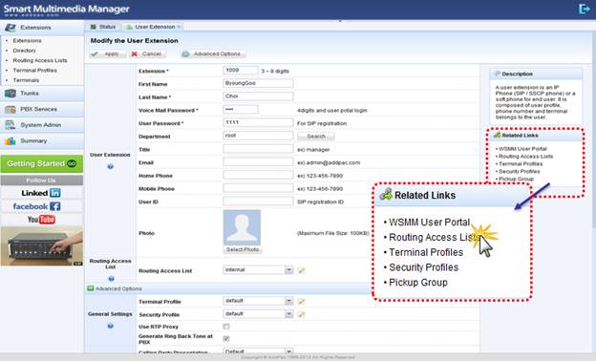The image size is (596, 361).
Task: Edit the Terminal Profile entry icon
Action: click(302, 302)
